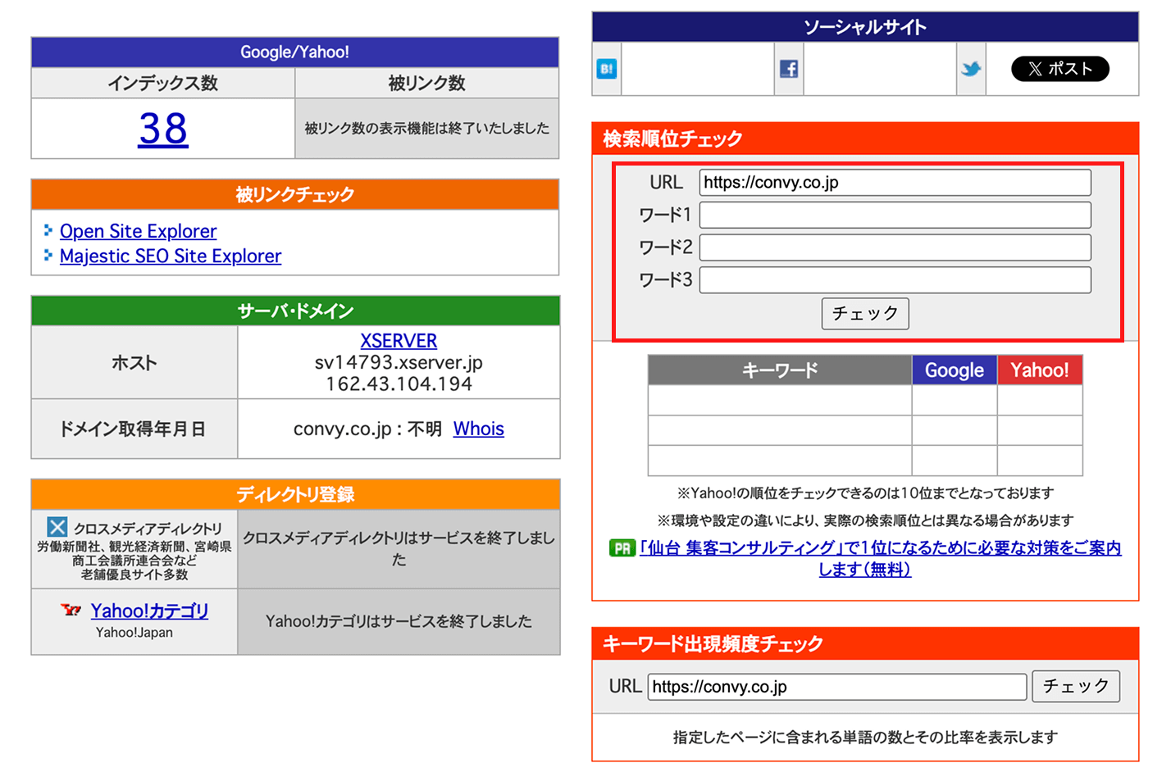Screen dimensions: 1171x781
Task: Open the index count link 38
Action: tap(163, 129)
